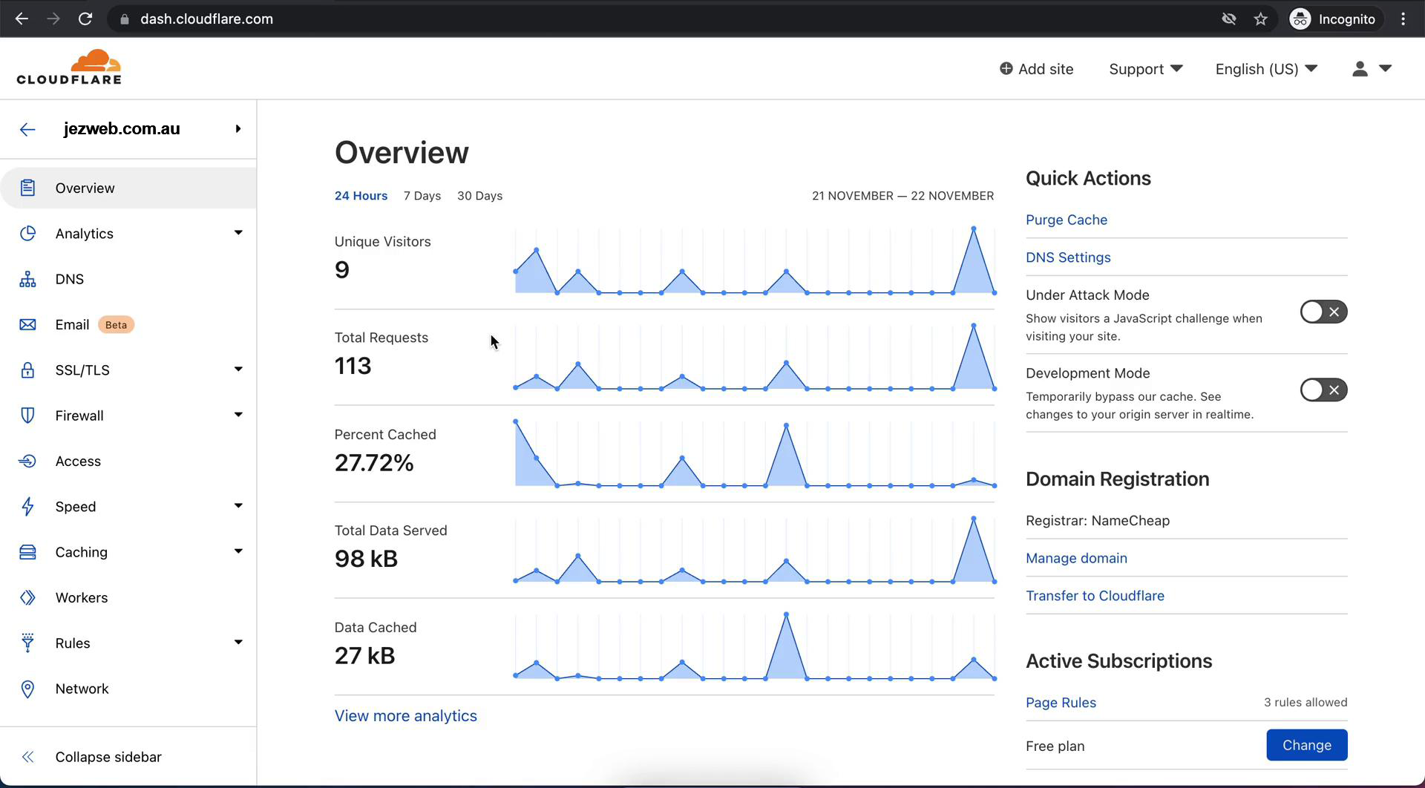Click the Workers diamond icon

point(27,597)
